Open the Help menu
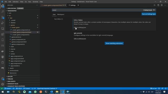The image size is (168, 94). point(41,2)
